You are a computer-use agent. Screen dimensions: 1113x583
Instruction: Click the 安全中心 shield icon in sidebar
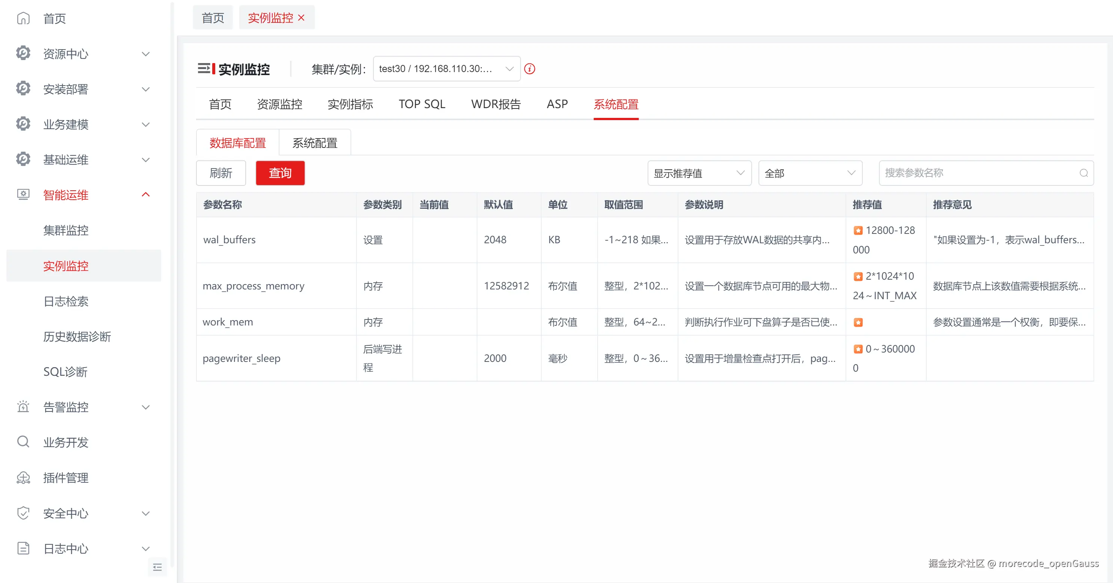click(23, 513)
